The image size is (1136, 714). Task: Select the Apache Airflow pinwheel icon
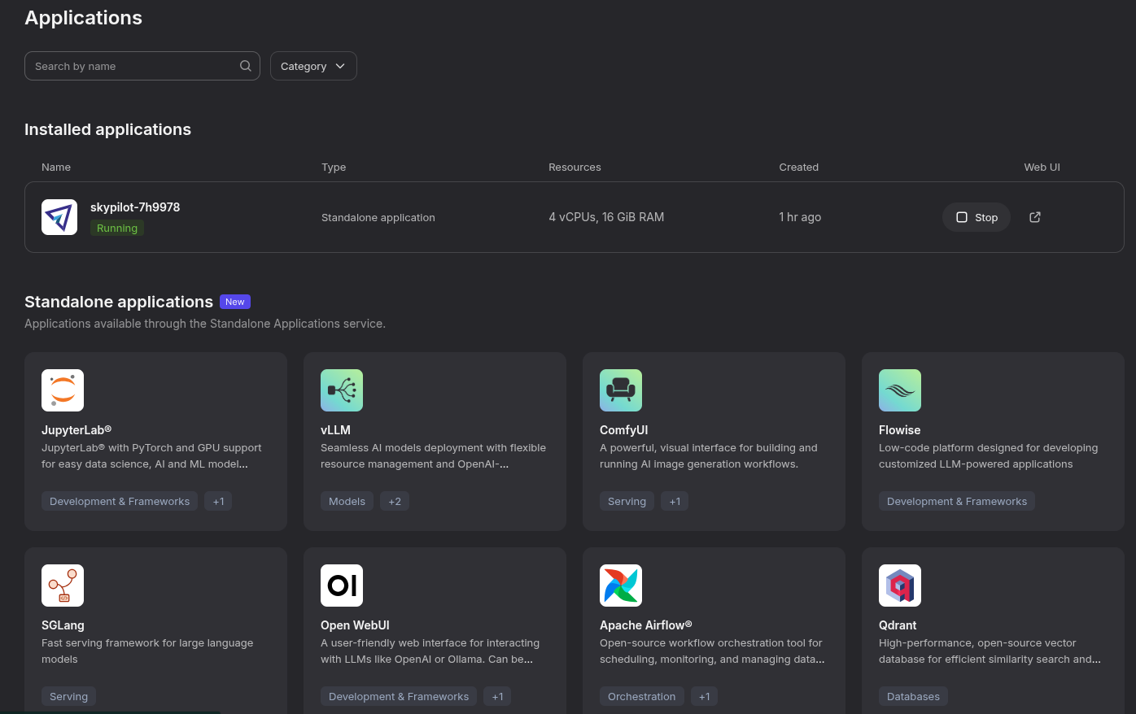pos(621,586)
